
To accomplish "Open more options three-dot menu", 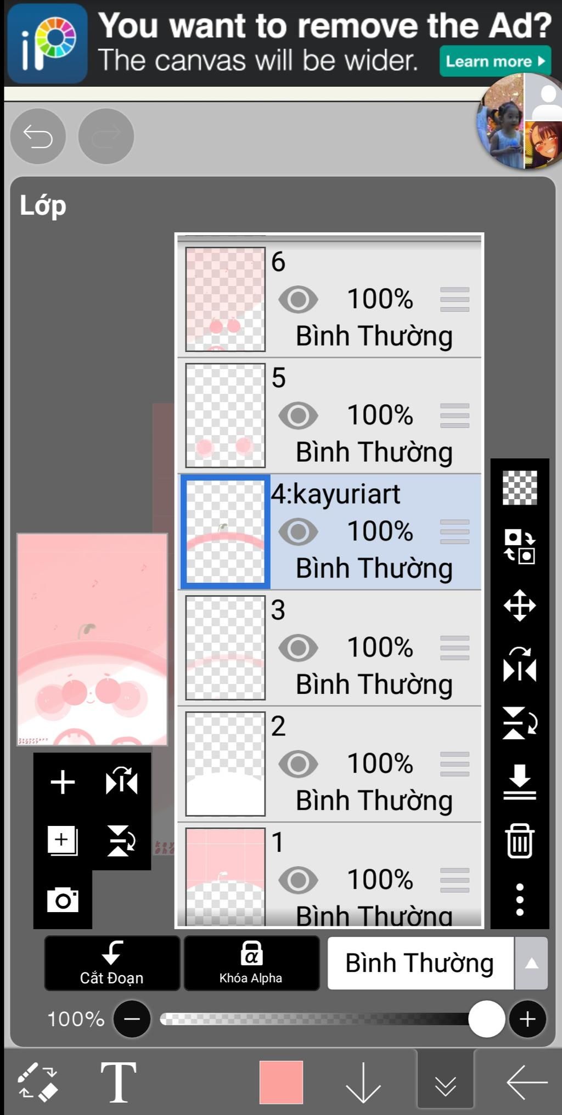I will [519, 899].
